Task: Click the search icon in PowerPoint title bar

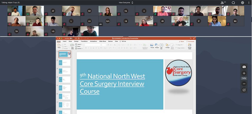Action: pos(191,39)
